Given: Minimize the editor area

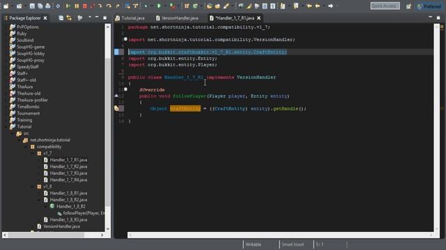Looking at the screenshot, I should pos(430,17).
